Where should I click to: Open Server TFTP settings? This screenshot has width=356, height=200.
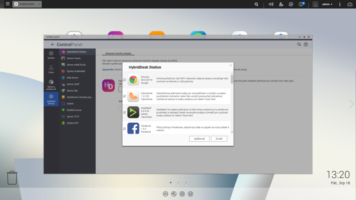77,117
